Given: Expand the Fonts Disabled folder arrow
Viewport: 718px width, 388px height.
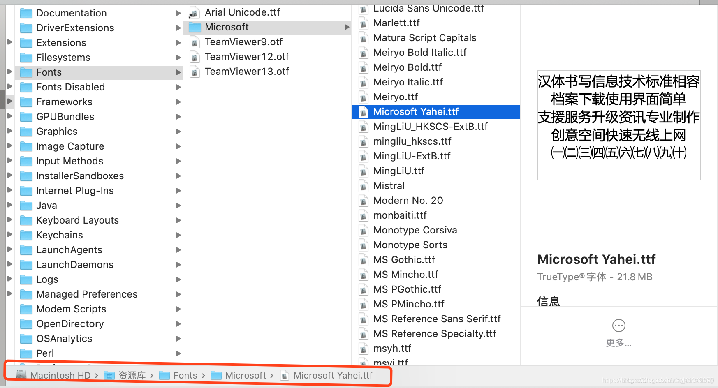Looking at the screenshot, I should point(178,87).
